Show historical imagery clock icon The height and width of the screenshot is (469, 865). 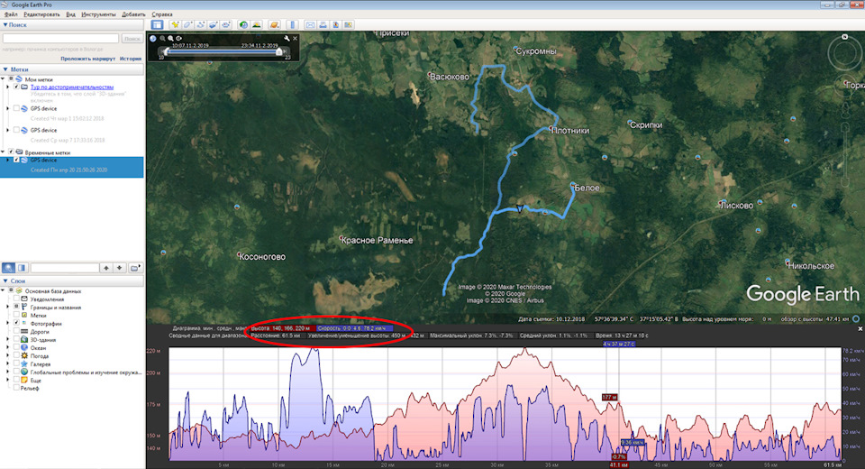[243, 25]
